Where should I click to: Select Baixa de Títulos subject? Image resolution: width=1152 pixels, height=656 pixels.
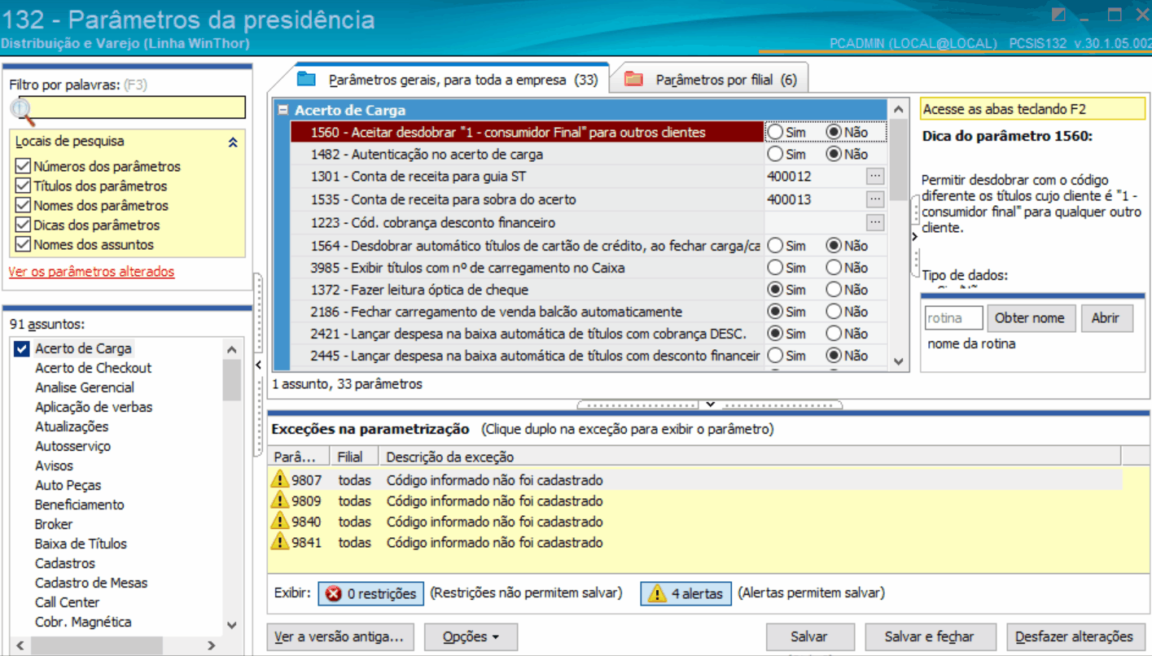pos(81,544)
